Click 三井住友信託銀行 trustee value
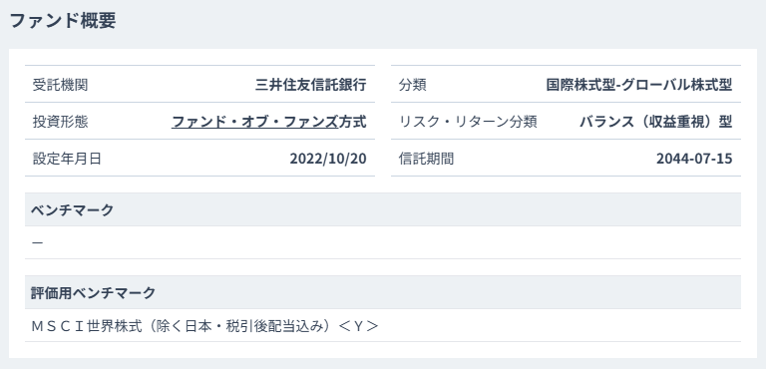Image resolution: width=766 pixels, height=369 pixels. pos(311,85)
